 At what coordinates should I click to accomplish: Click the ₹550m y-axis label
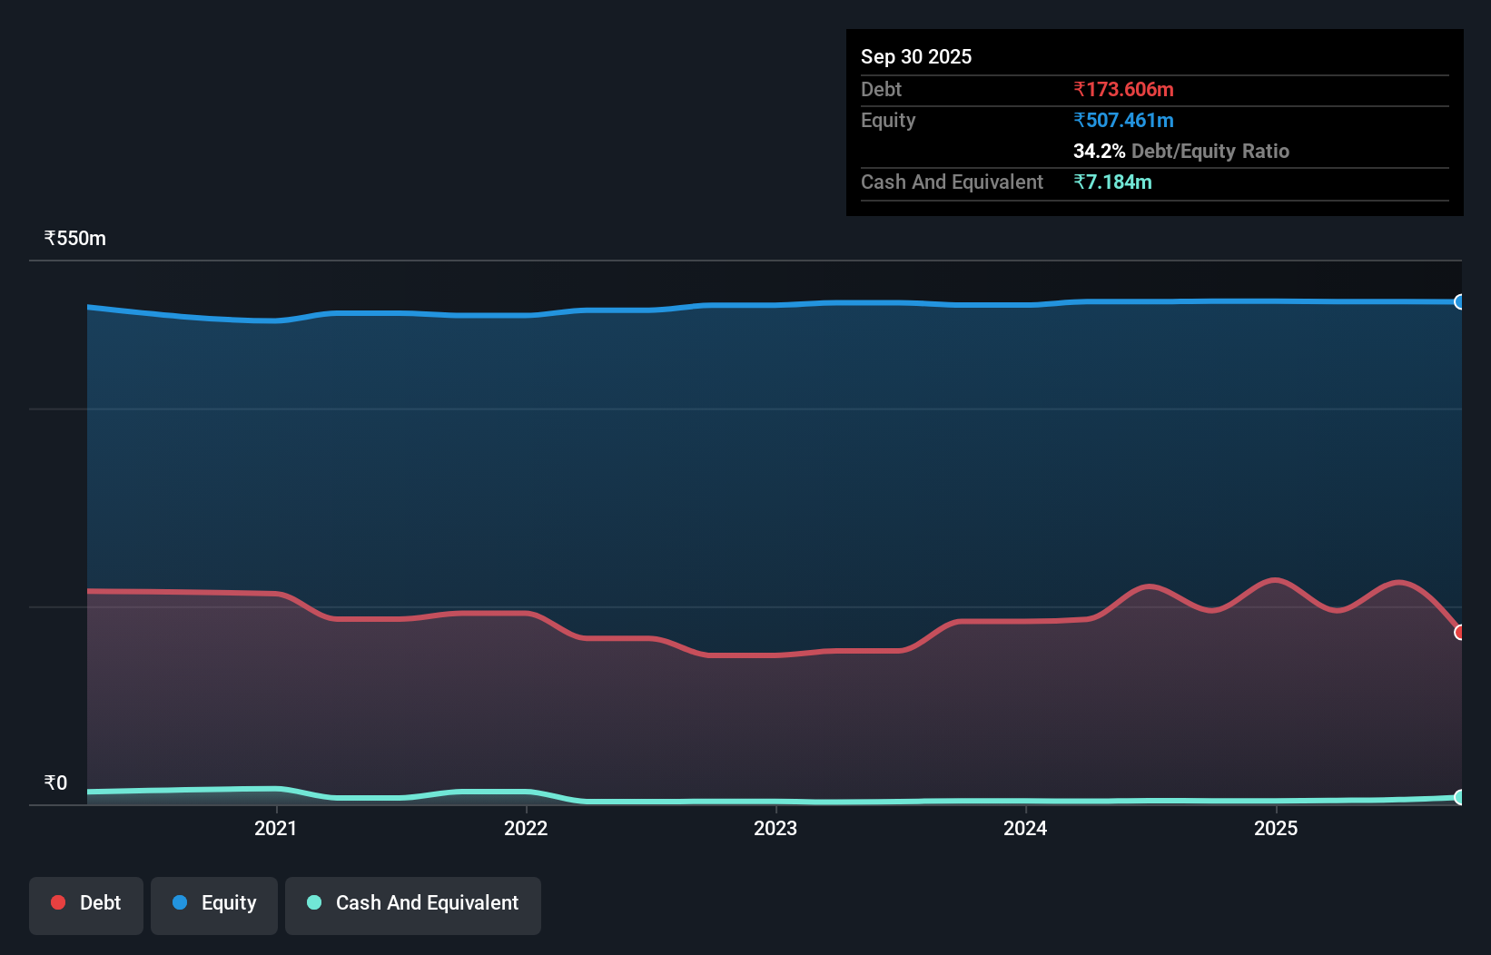[x=74, y=238]
